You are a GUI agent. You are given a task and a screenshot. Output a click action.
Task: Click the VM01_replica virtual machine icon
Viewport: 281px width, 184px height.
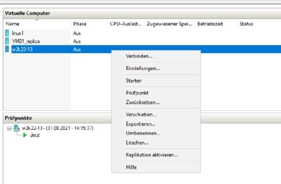7,41
